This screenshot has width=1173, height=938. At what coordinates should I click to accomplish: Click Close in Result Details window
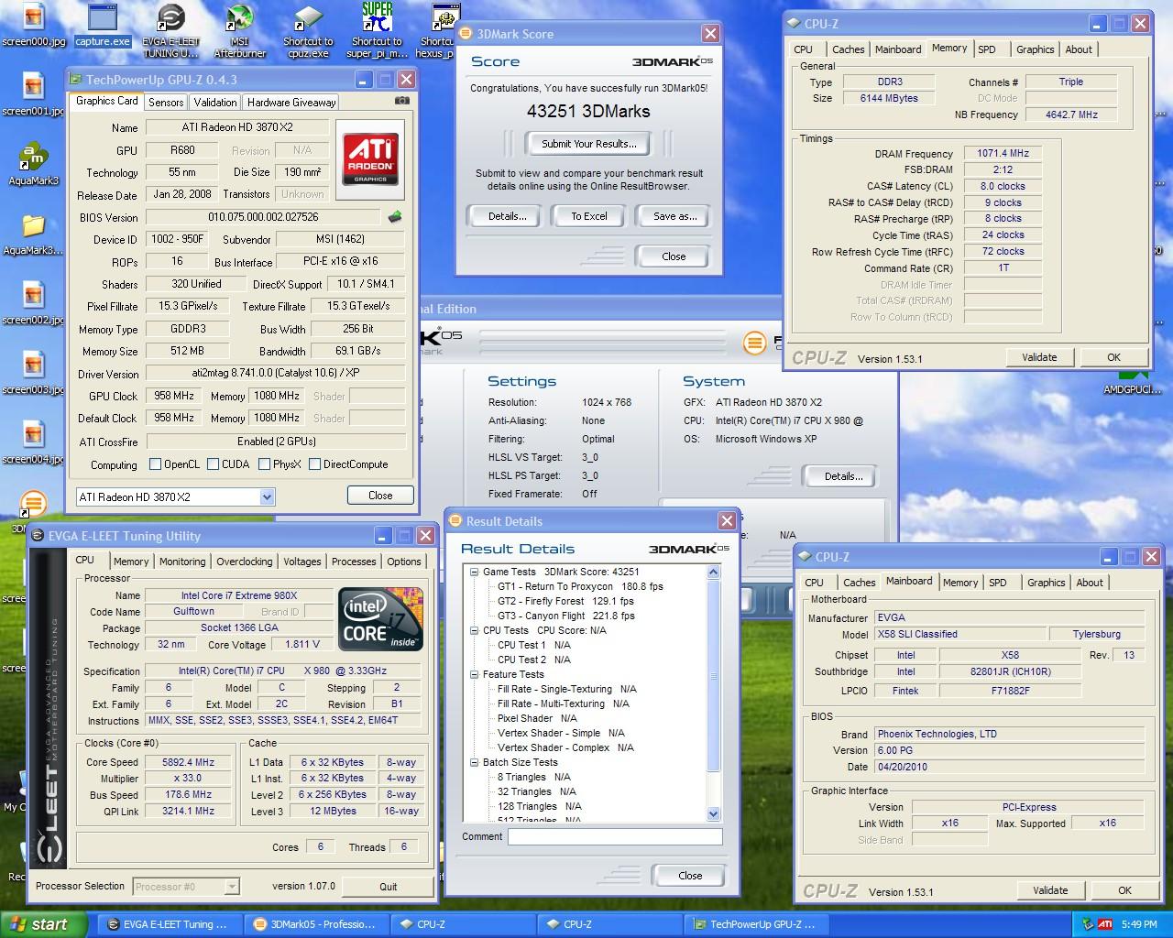690,876
